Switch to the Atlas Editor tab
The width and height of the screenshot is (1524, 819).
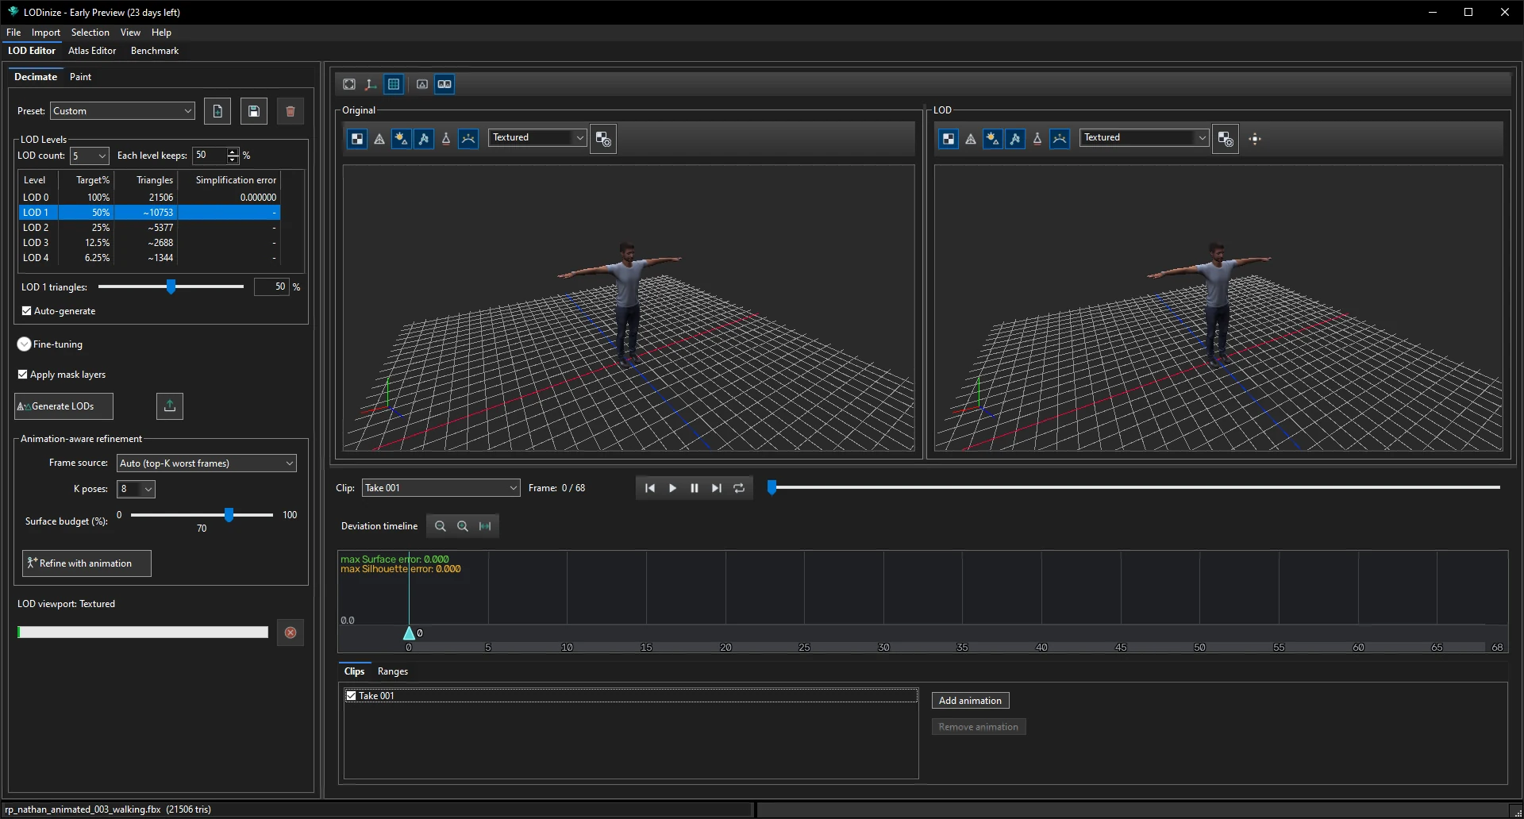[x=92, y=51]
